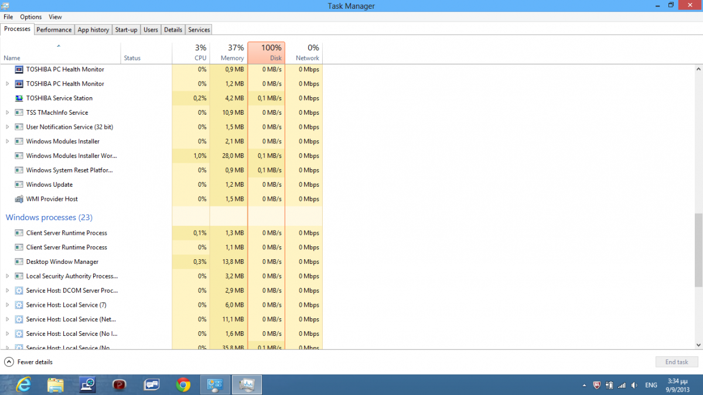Sort by the CPU column header

point(191,53)
